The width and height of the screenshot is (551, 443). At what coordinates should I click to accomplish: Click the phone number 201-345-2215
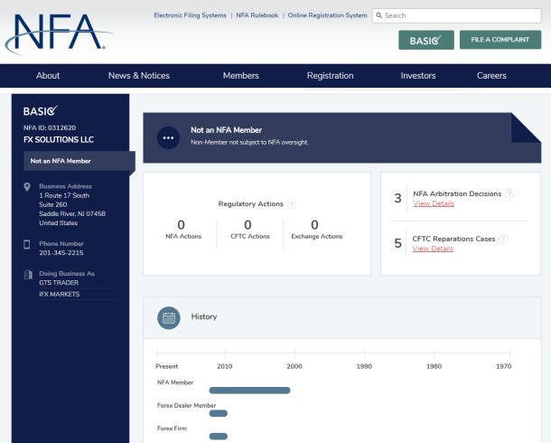61,253
